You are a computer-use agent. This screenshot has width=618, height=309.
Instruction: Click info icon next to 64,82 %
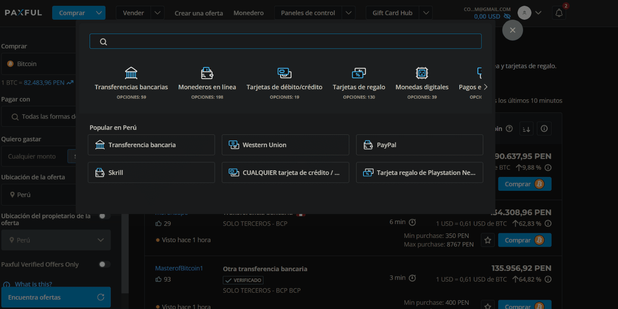pos(548,279)
